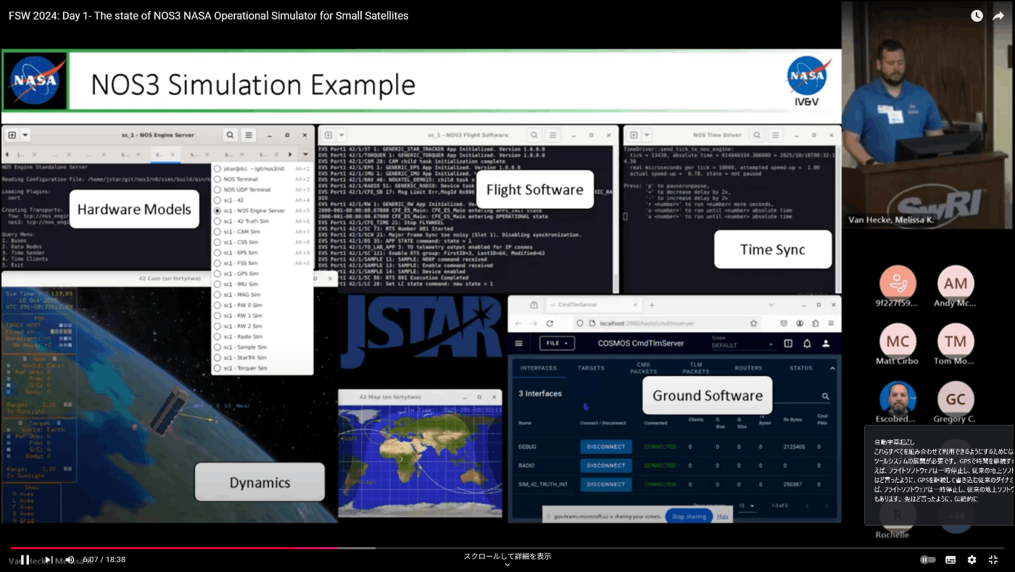Select sc1 - Torquer Sim option
The height and width of the screenshot is (572, 1015).
pos(262,368)
